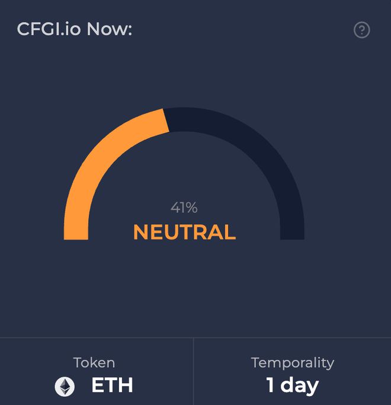Click the bottom-left base of the orange gauge
Image resolution: width=391 pixels, height=405 pixels.
pyautogui.click(x=76, y=235)
